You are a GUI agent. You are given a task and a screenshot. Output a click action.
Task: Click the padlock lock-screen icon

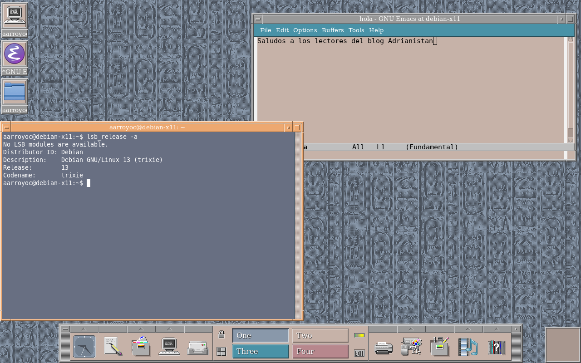(x=221, y=335)
